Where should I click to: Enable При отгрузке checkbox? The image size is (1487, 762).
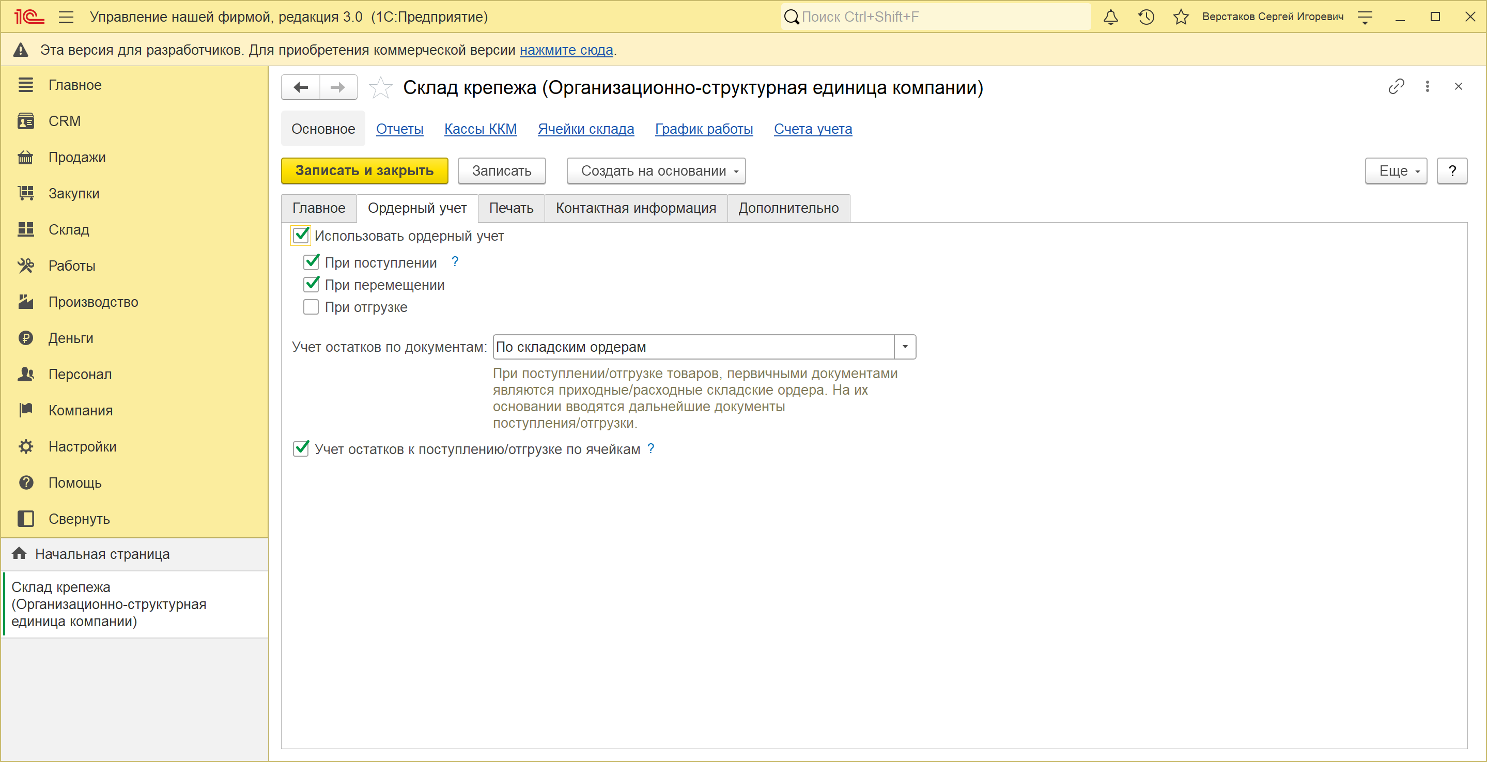click(x=311, y=306)
